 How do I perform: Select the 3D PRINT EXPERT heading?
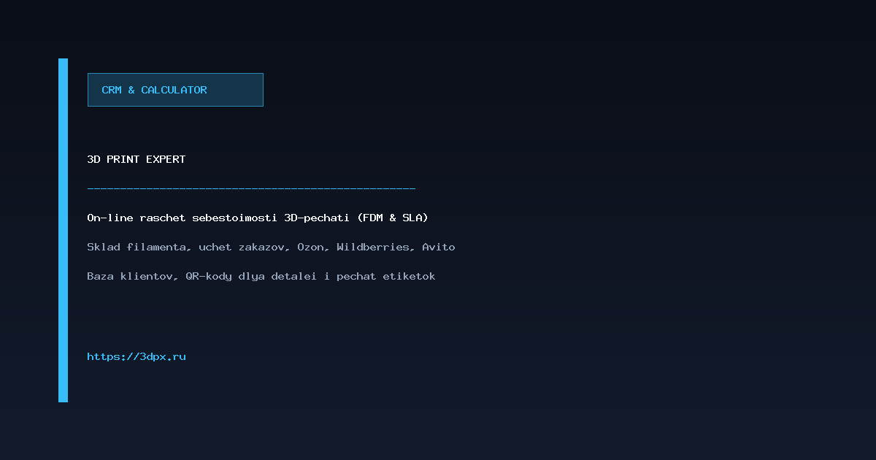[137, 159]
